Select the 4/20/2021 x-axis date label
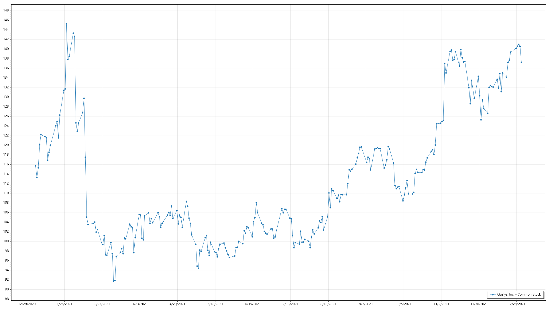This screenshot has height=309, width=550. 177,304
